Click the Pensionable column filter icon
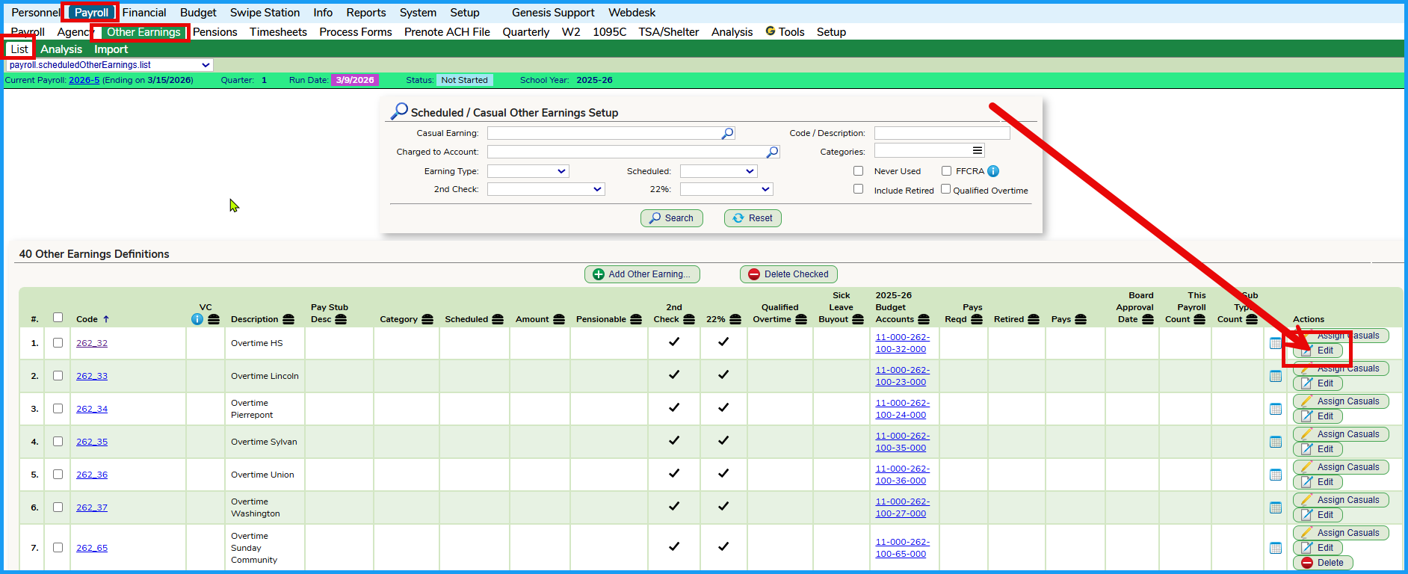This screenshot has width=1408, height=574. [636, 319]
